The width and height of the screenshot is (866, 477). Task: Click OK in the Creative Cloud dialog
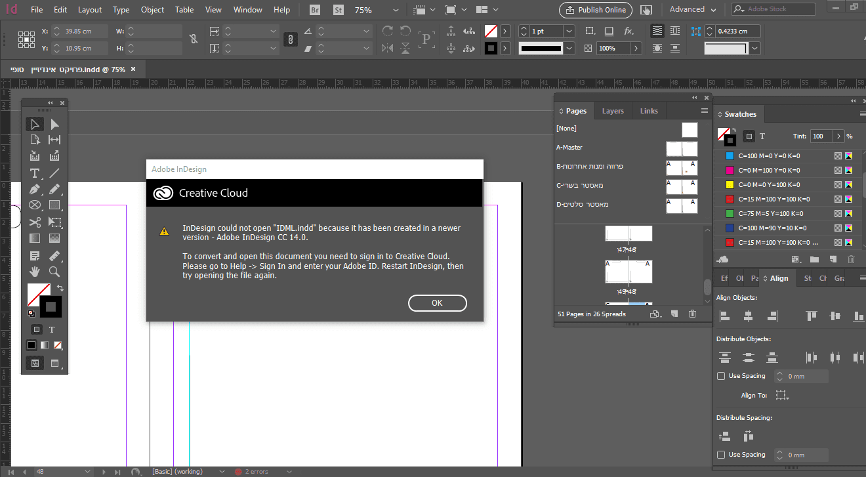437,302
